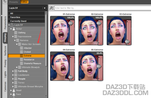Click the 05-Extreme slider handle
This screenshot has width=151, height=98.
tap(99, 66)
